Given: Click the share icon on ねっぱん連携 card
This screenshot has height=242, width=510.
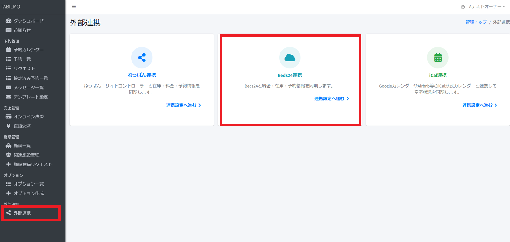Looking at the screenshot, I should (x=142, y=58).
